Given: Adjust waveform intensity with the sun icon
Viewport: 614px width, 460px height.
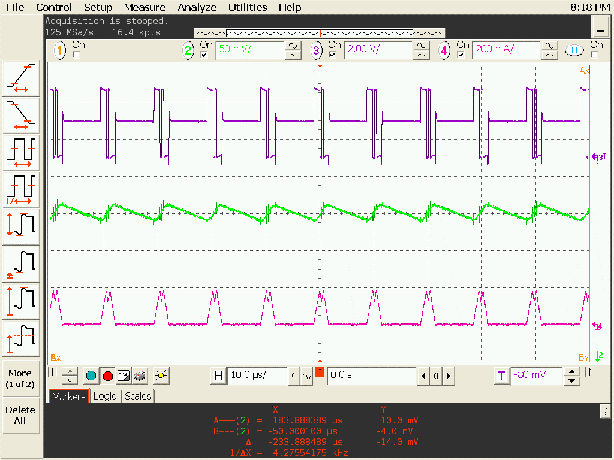Looking at the screenshot, I should (x=159, y=376).
